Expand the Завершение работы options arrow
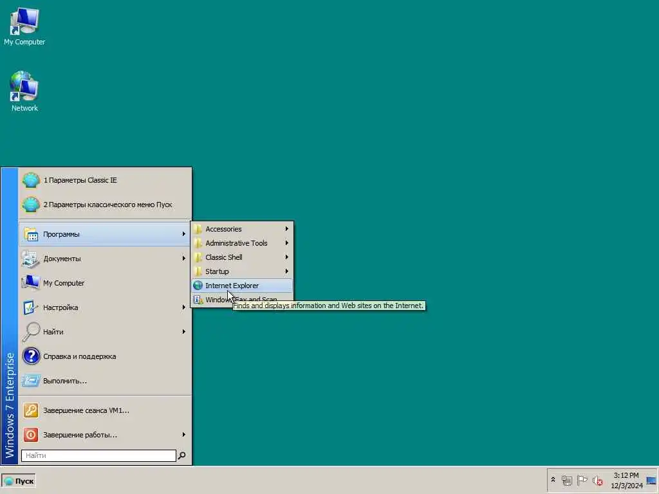Viewport: 659px width, 494px height. point(183,435)
